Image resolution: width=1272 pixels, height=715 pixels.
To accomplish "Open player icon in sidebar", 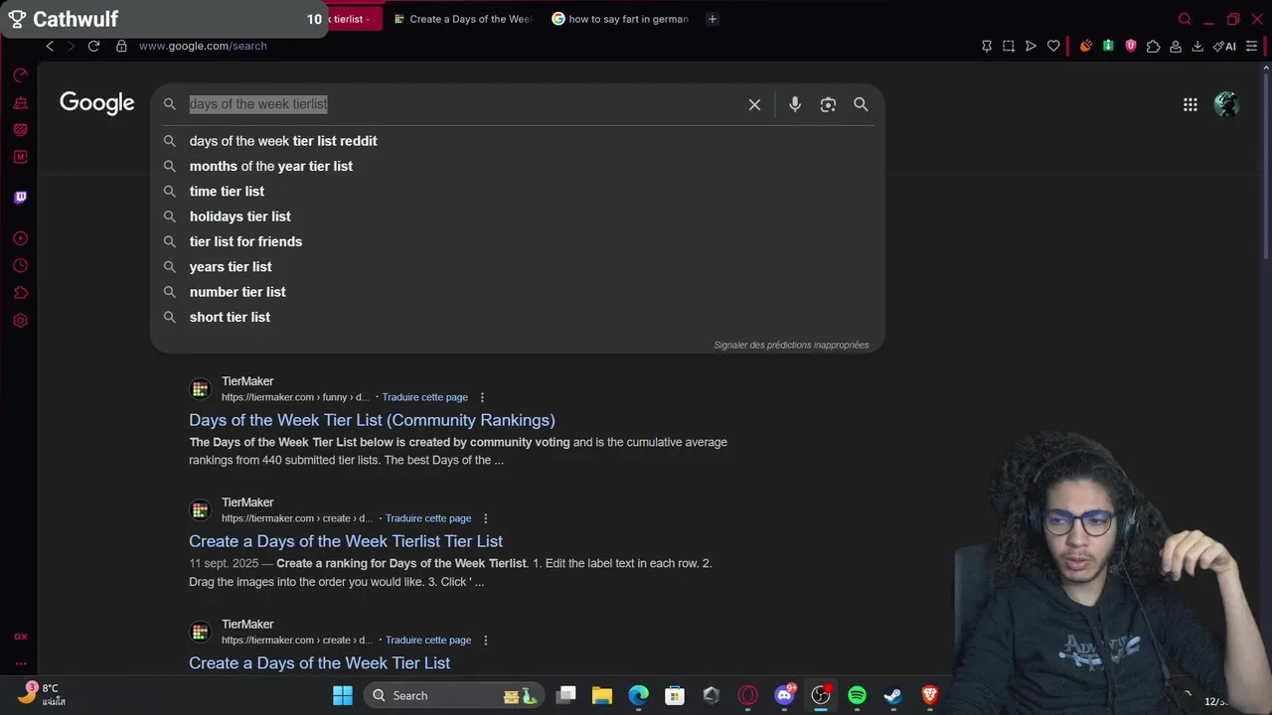I will [20, 238].
